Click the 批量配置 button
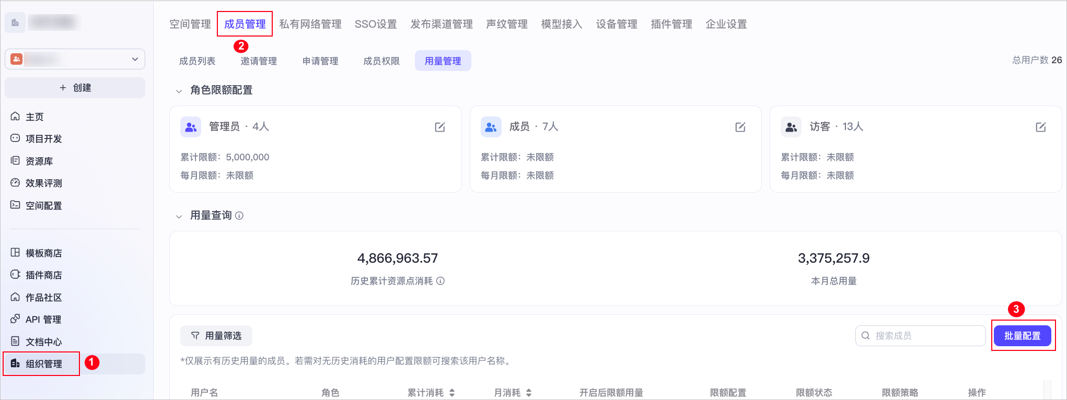The image size is (1067, 400). [1022, 336]
